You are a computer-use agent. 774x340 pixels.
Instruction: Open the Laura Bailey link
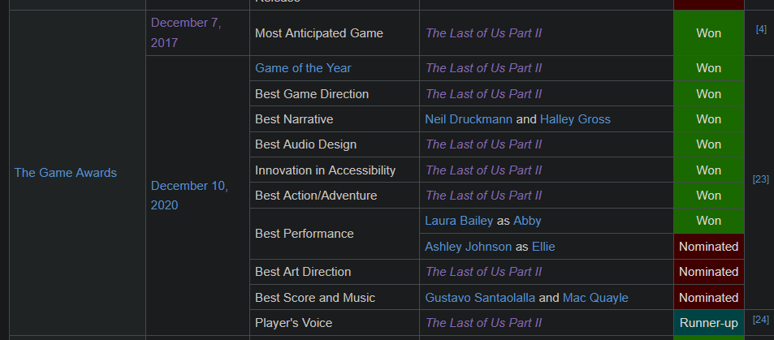click(459, 221)
